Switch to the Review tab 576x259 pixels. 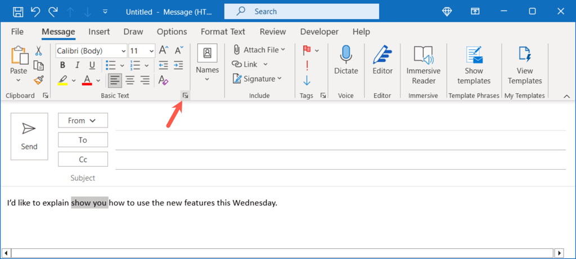tap(273, 32)
